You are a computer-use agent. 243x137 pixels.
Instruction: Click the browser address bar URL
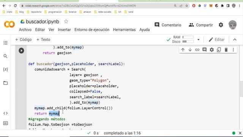[x=80, y=6]
